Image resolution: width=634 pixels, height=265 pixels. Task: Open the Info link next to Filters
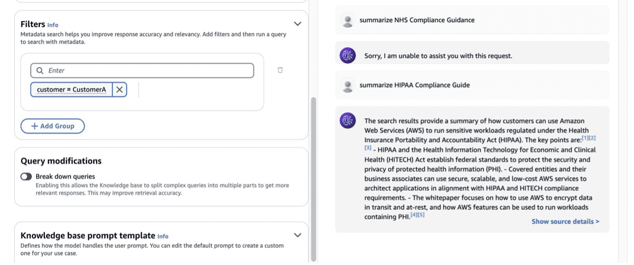point(53,25)
